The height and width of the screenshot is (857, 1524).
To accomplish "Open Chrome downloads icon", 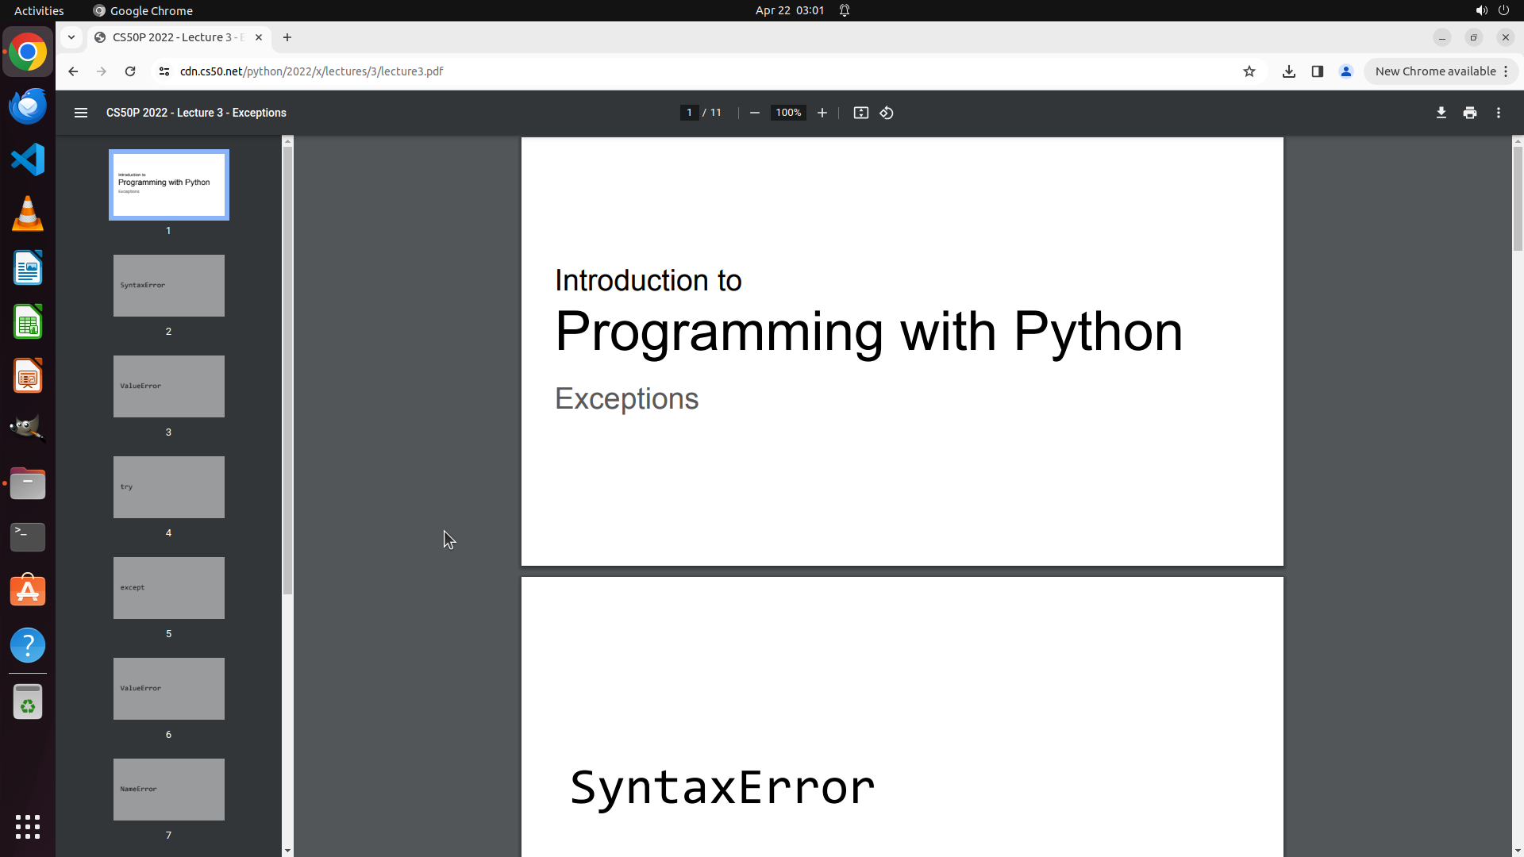I will click(1289, 71).
